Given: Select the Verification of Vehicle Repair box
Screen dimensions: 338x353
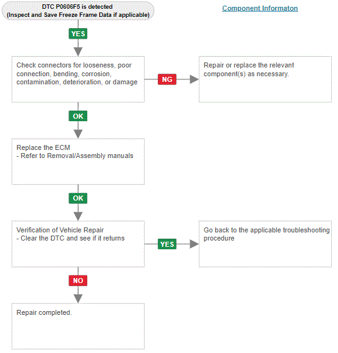Looking at the screenshot, I should point(78,244).
